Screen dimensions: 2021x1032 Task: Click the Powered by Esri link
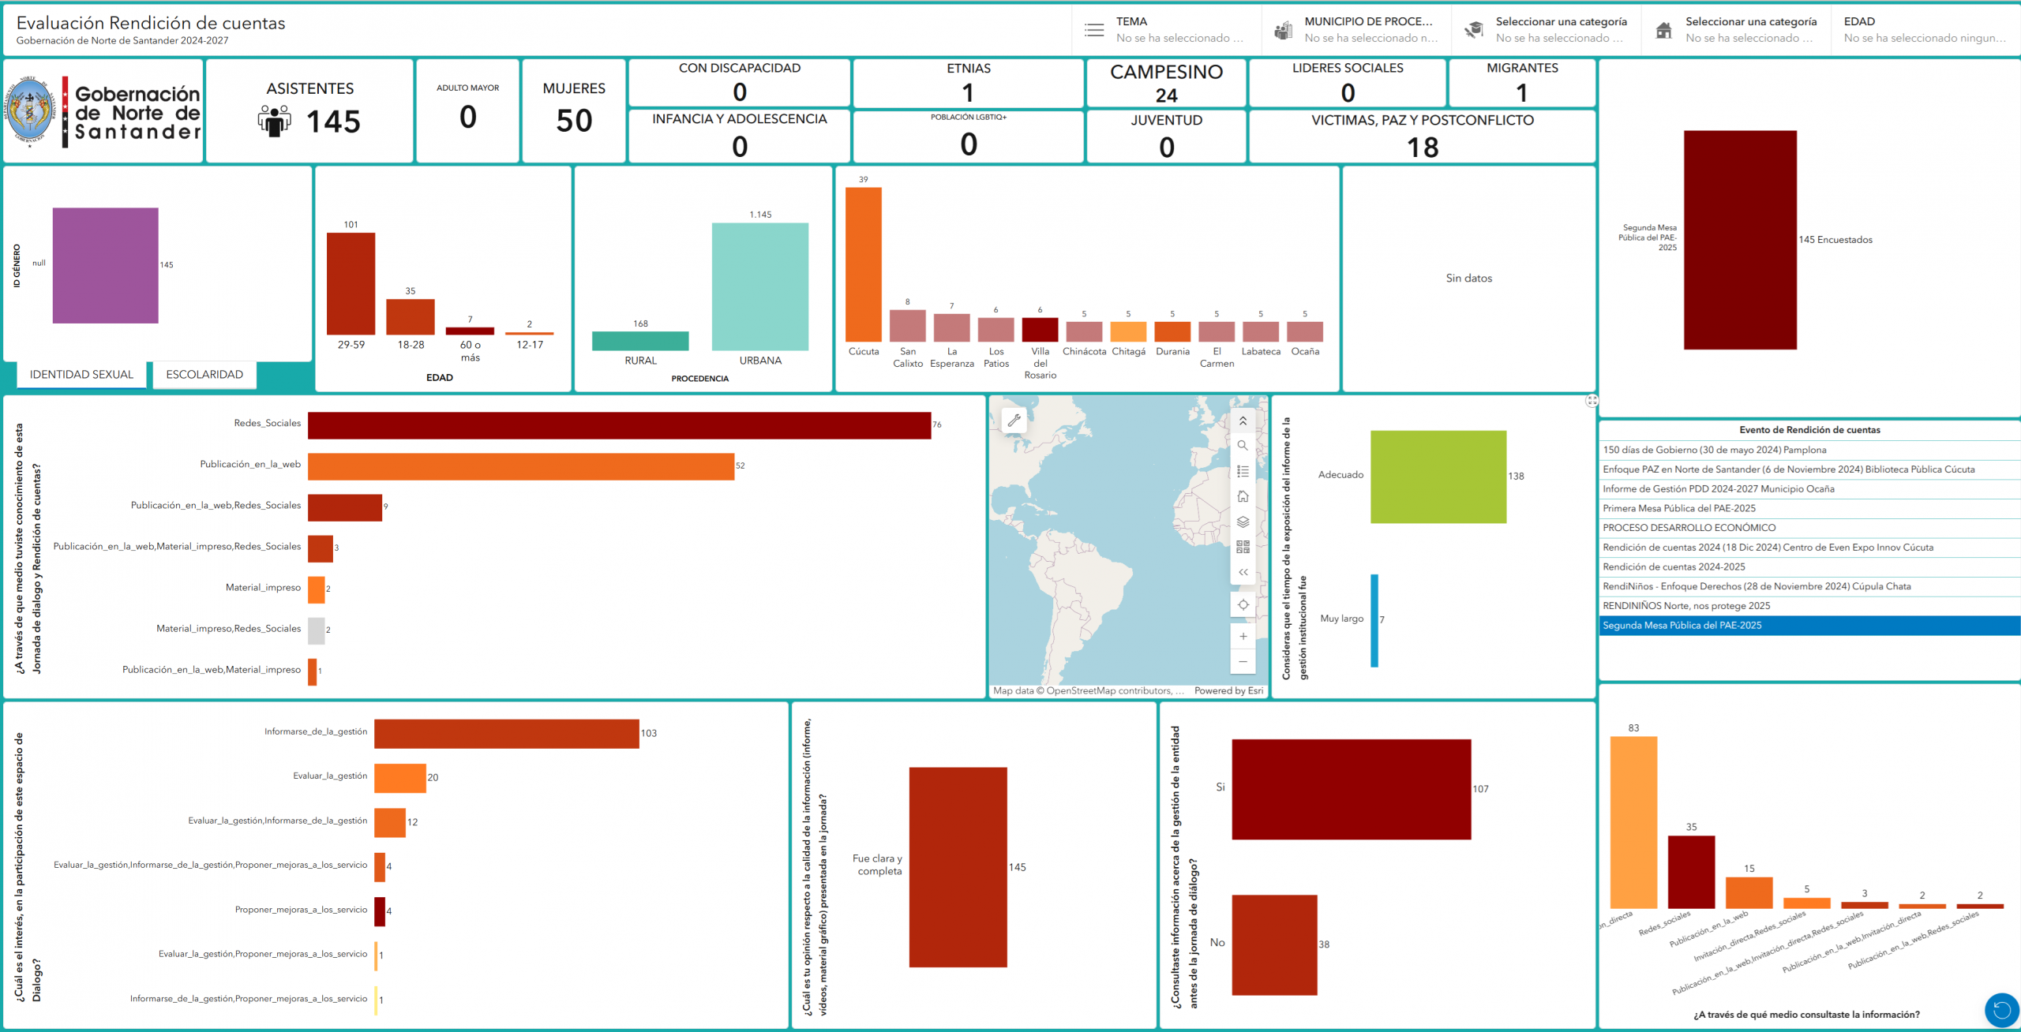[1228, 690]
